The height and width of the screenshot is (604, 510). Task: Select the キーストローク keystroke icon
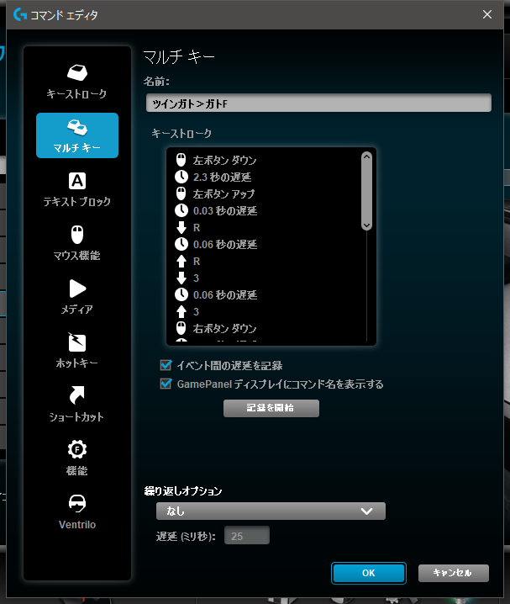[76, 73]
